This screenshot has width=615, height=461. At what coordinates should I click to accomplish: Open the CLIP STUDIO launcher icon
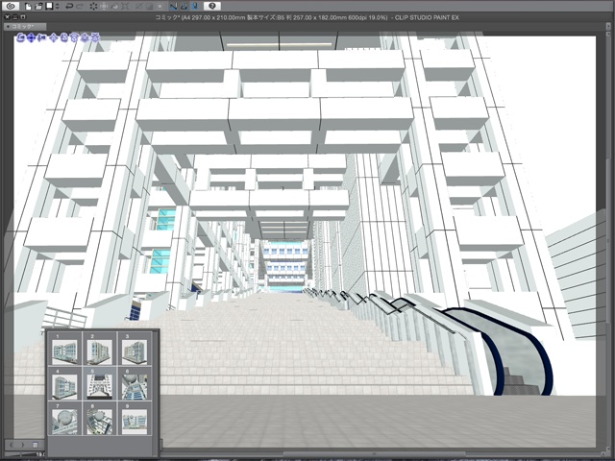11,6
